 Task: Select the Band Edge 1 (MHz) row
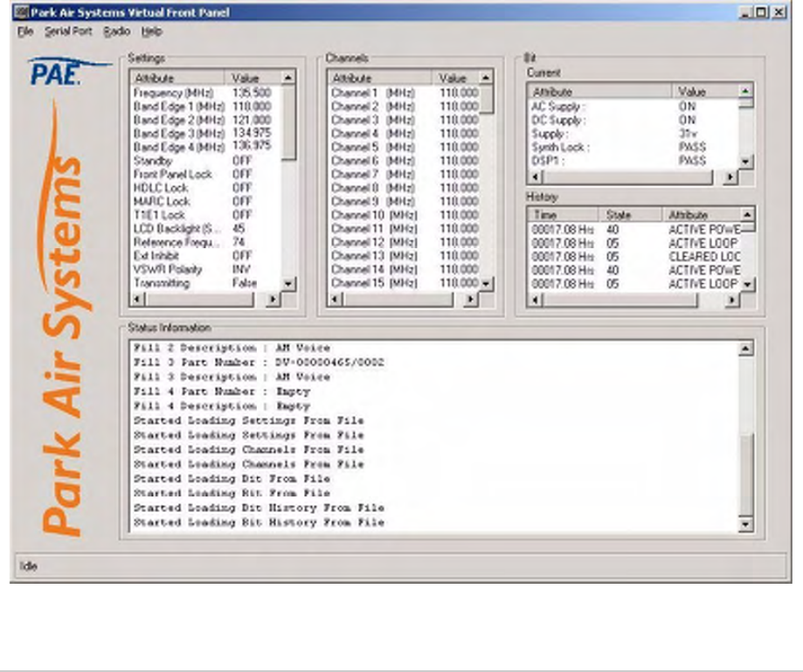pyautogui.click(x=206, y=107)
